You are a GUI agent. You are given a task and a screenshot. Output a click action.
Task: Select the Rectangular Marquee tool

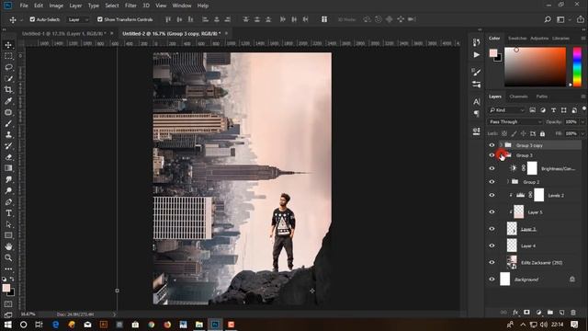pos(8,56)
